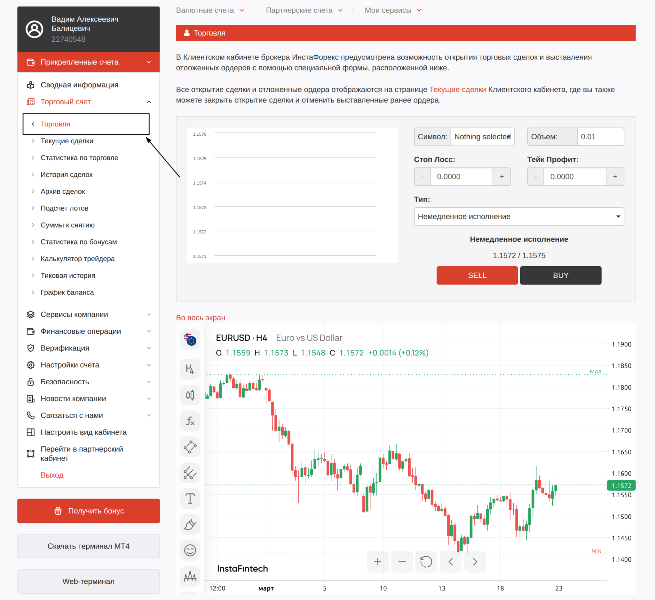Open the Символ symbol dropdown
The image size is (655, 600).
[x=482, y=137]
